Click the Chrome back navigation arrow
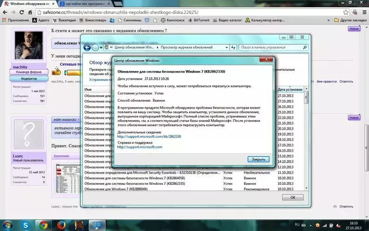This screenshot has width=369, height=231. (x=5, y=12)
